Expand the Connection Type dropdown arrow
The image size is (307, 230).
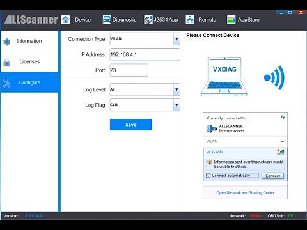pos(177,39)
